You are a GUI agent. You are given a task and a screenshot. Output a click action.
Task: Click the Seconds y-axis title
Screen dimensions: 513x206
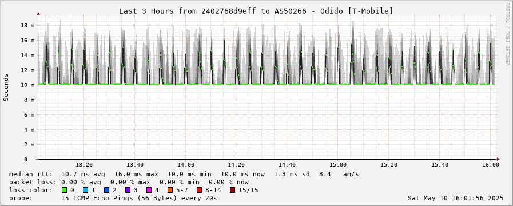6,87
